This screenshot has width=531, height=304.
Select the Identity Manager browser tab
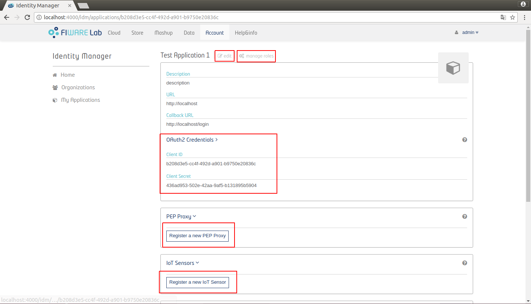pos(38,6)
